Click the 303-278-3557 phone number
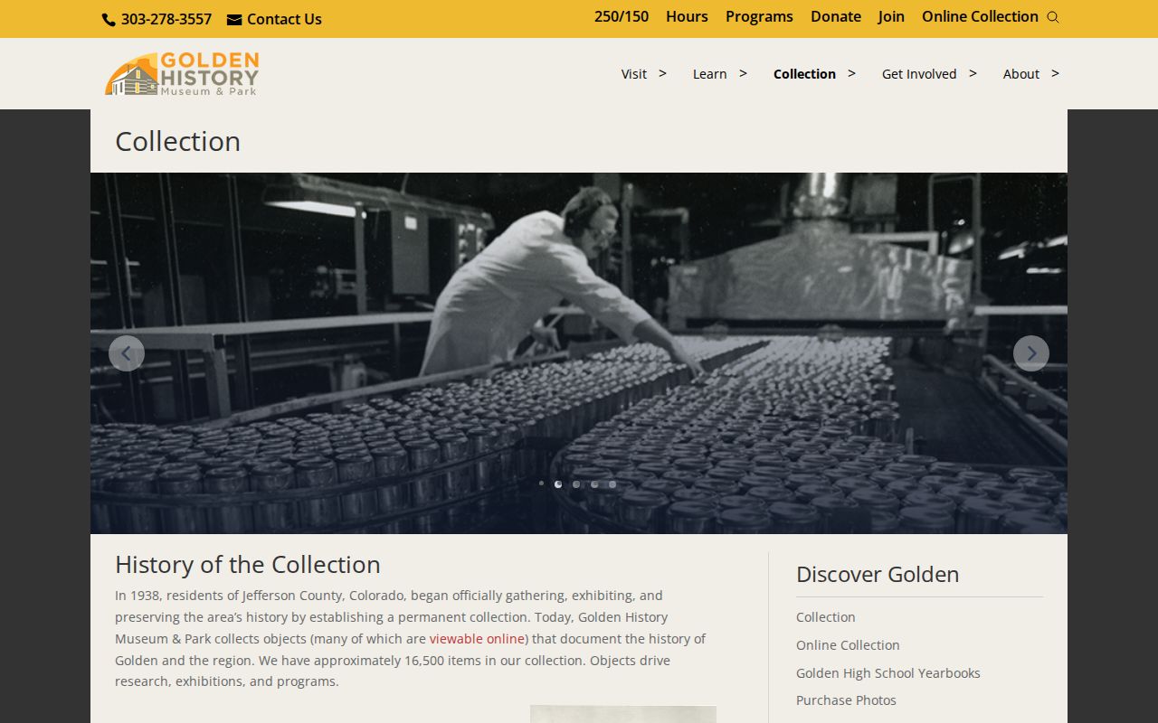1158x723 pixels. 166,19
